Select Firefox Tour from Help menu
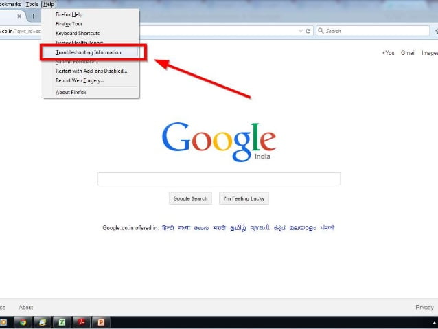 tap(69, 24)
